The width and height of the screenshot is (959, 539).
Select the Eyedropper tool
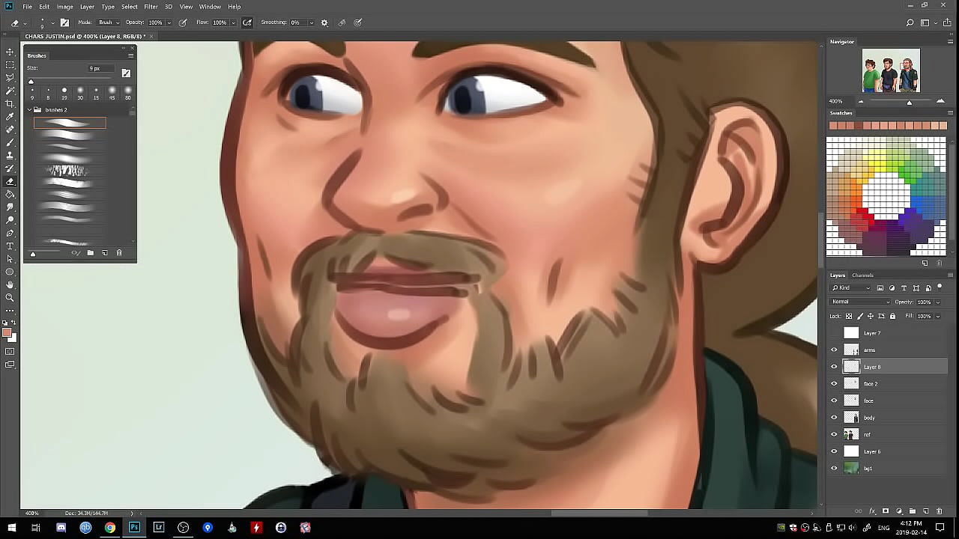(10, 117)
